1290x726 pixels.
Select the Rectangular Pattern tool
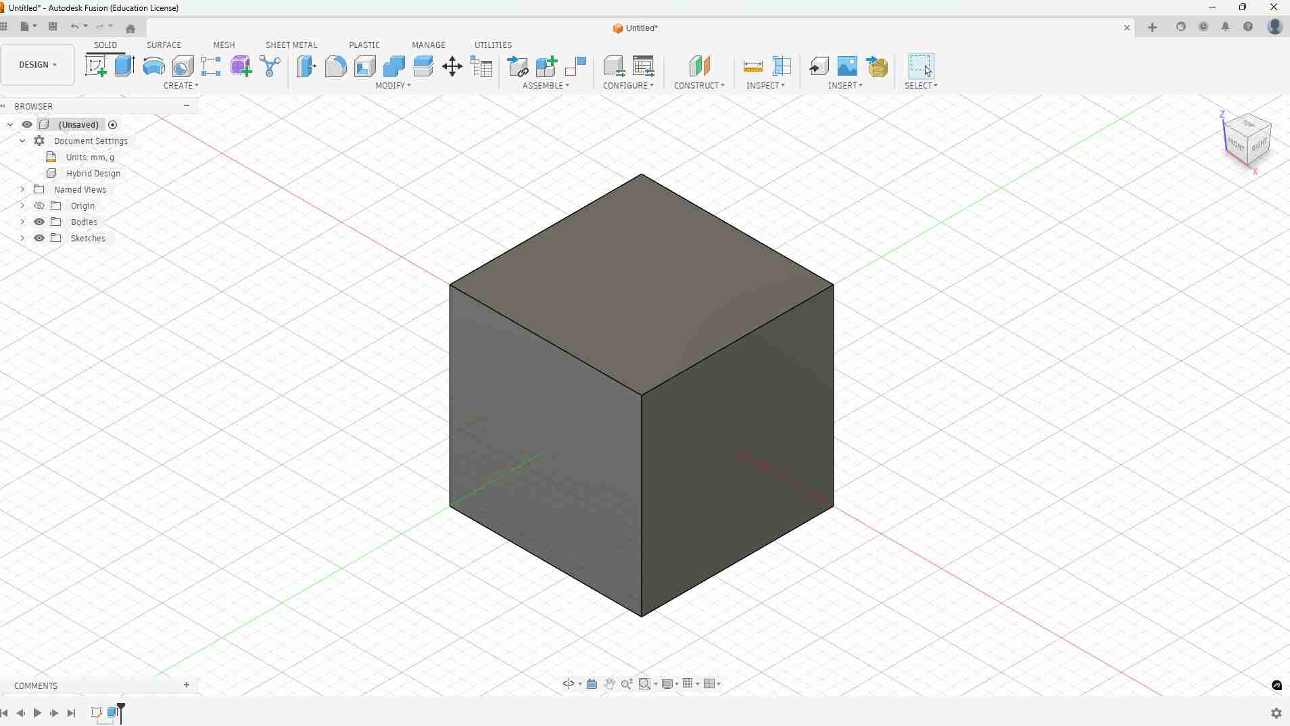(x=211, y=66)
